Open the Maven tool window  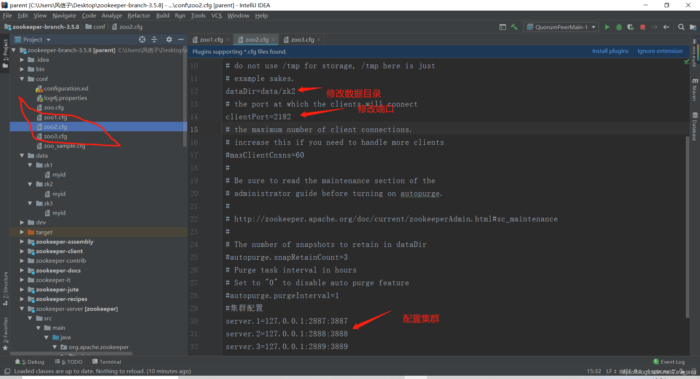coord(695,89)
